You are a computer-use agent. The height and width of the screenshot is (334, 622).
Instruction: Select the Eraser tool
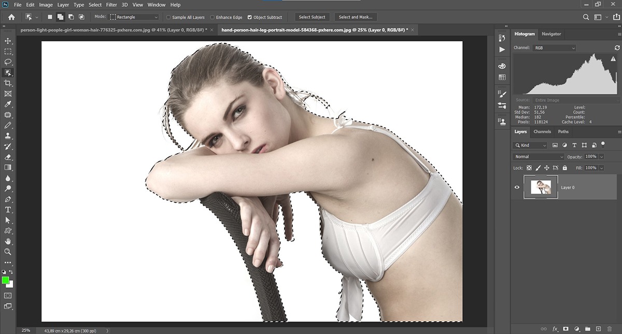pyautogui.click(x=8, y=157)
